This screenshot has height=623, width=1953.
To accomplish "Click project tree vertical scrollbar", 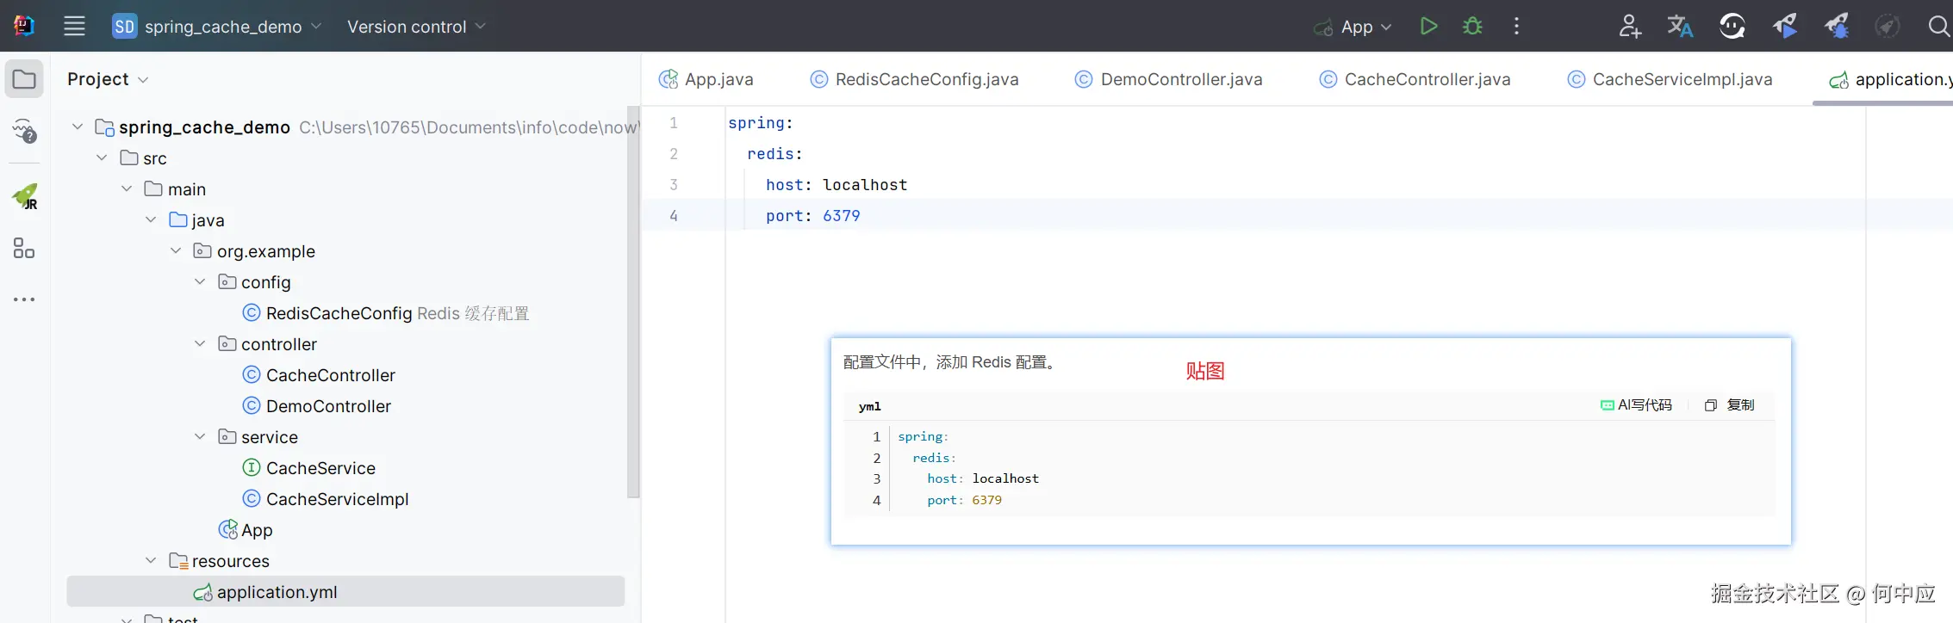I will [x=633, y=301].
